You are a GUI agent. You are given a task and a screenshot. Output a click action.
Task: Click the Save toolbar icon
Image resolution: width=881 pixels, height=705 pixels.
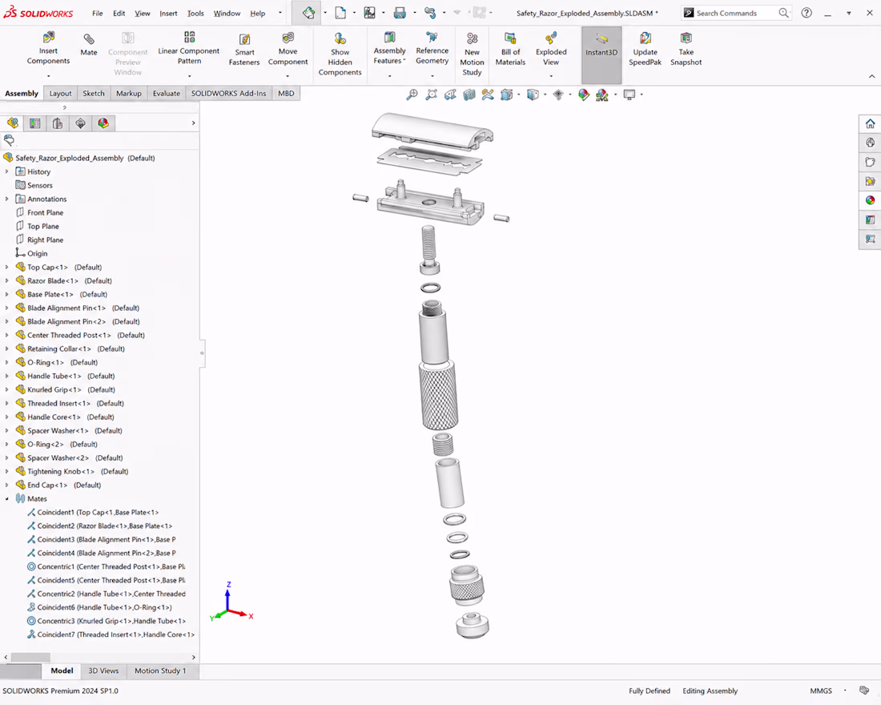coord(369,12)
